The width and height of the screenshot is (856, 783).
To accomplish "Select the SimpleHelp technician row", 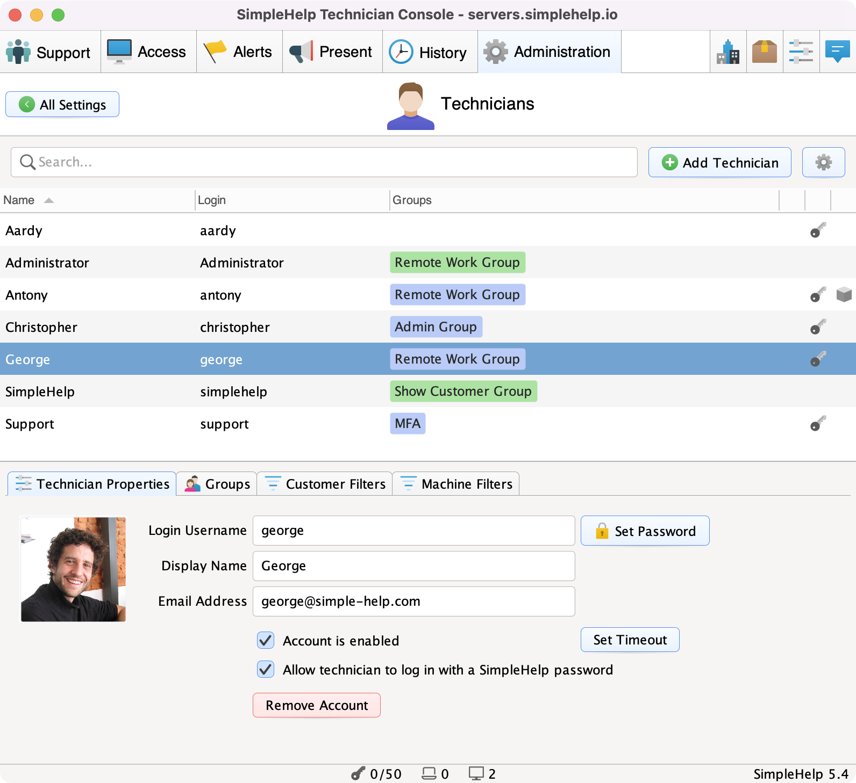I will tap(428, 392).
